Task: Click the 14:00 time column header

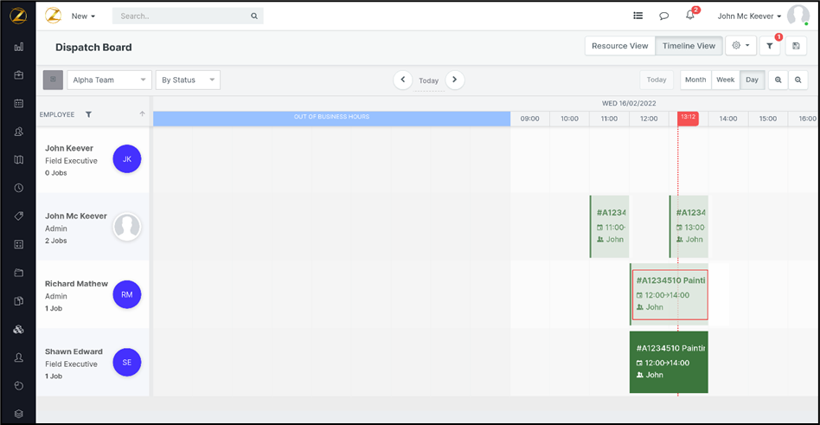Action: coord(728,119)
